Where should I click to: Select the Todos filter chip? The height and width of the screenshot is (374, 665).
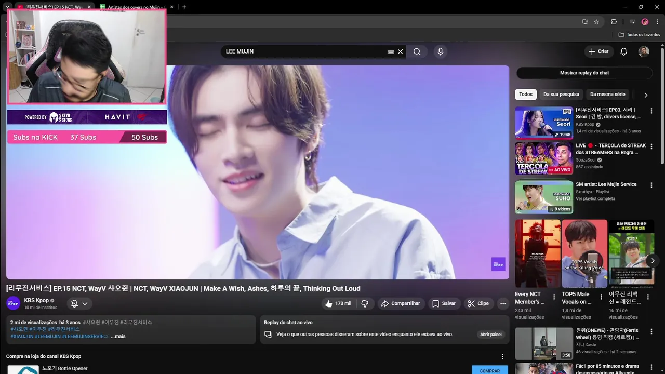[526, 95]
